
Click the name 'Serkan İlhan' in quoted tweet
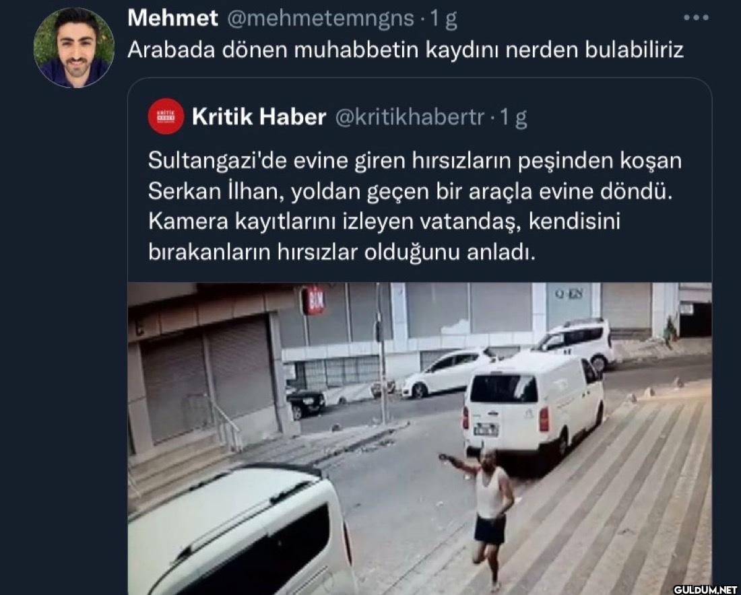[x=215, y=191]
